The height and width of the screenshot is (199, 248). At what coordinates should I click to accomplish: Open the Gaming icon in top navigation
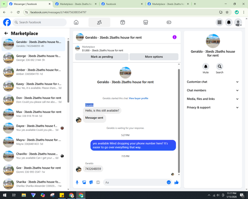169,22
